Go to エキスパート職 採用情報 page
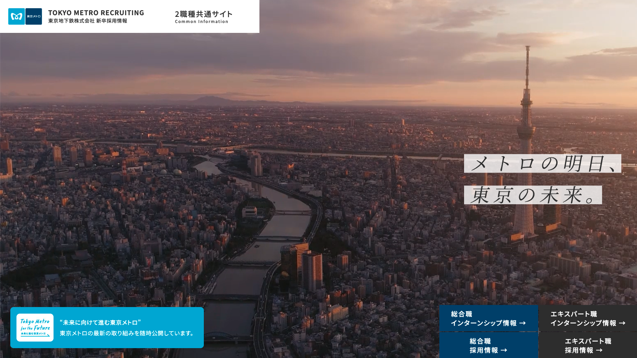This screenshot has width=637, height=358. [x=583, y=346]
